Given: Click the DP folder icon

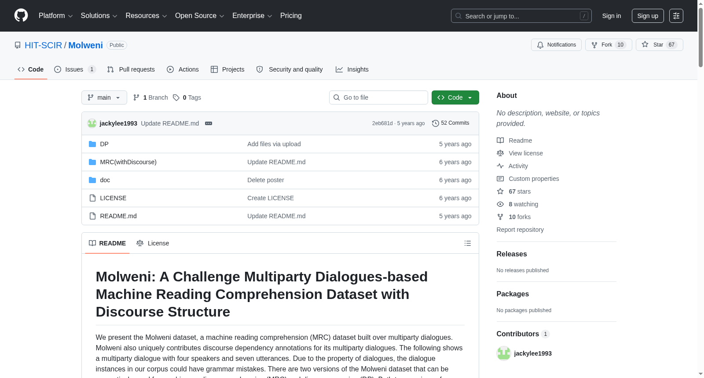Looking at the screenshot, I should [92, 144].
